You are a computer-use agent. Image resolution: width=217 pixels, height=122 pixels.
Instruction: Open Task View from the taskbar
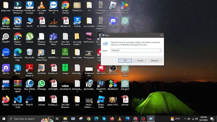57,119
